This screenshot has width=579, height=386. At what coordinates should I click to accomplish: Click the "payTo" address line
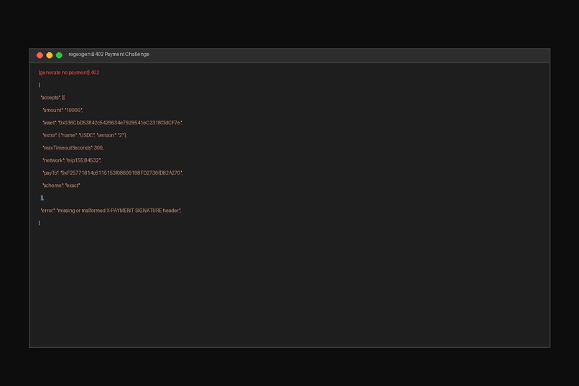[x=113, y=173]
